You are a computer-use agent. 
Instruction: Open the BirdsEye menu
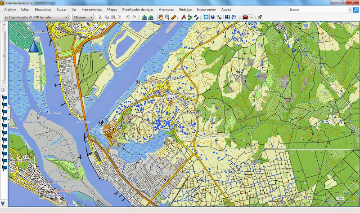pyautogui.click(x=185, y=9)
